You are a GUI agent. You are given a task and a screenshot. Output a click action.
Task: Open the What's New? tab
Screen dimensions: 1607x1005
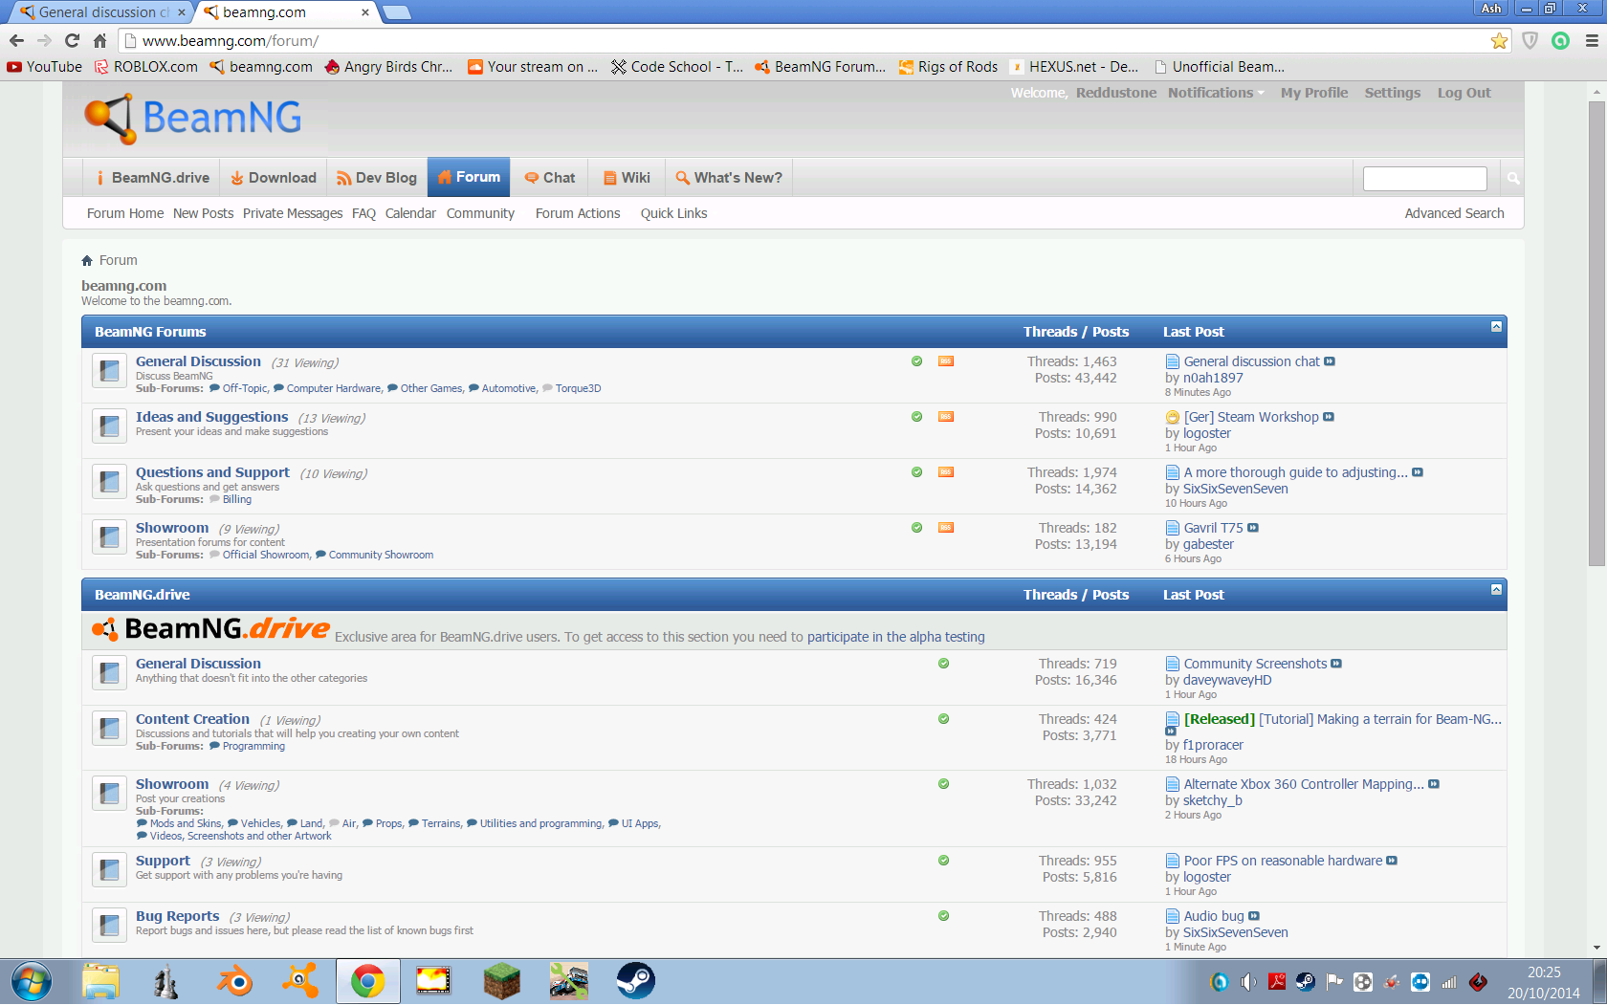[x=729, y=178]
